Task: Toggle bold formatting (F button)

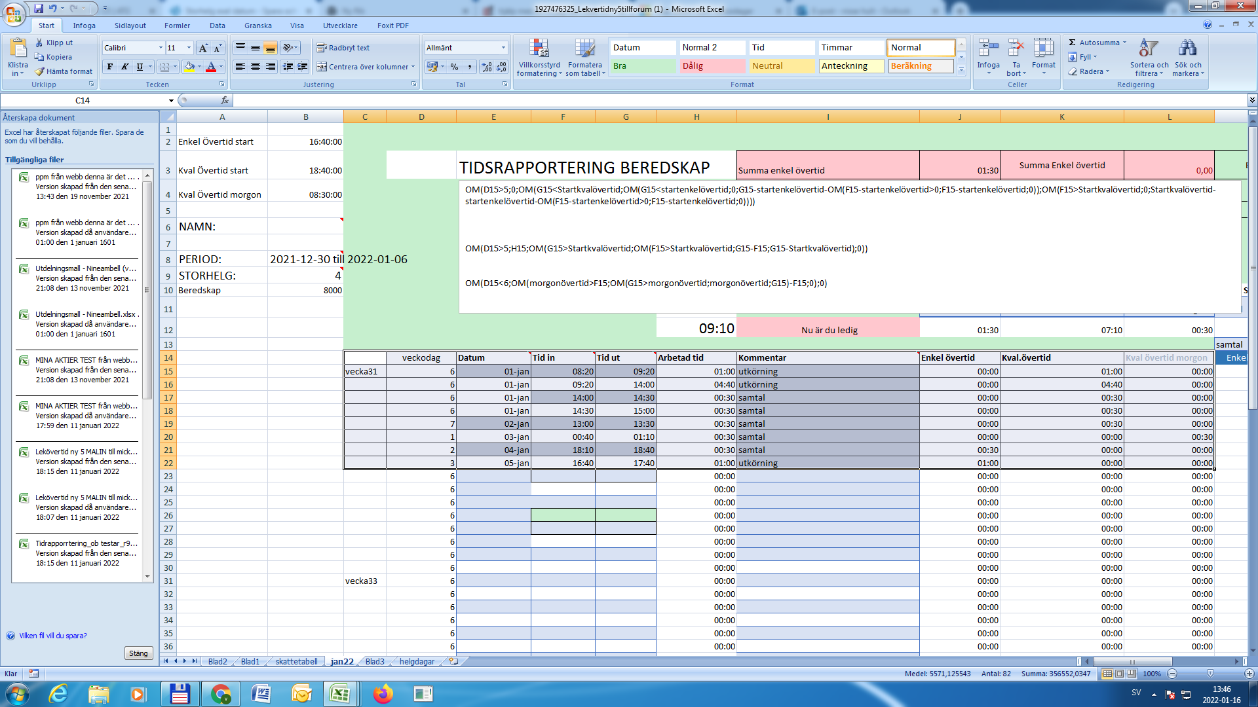Action: pyautogui.click(x=110, y=67)
